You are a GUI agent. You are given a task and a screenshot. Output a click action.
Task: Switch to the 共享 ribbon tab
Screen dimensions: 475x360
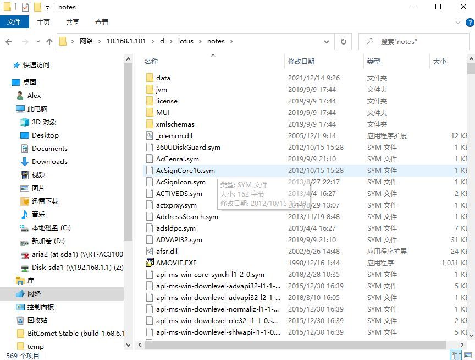(x=73, y=22)
